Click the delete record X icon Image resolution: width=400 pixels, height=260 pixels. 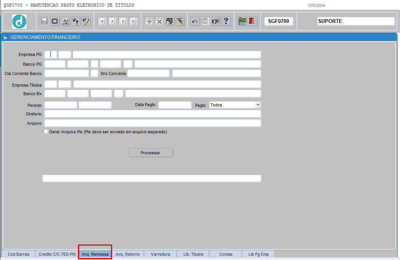pos(159,21)
